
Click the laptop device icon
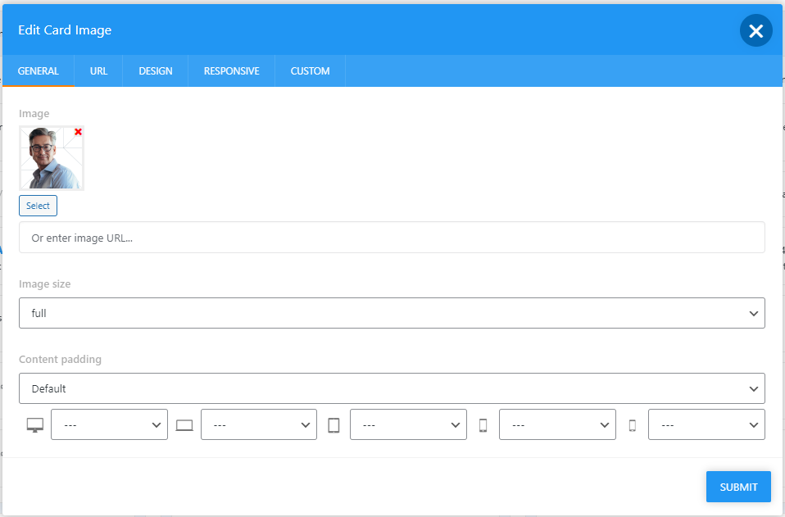(x=184, y=425)
